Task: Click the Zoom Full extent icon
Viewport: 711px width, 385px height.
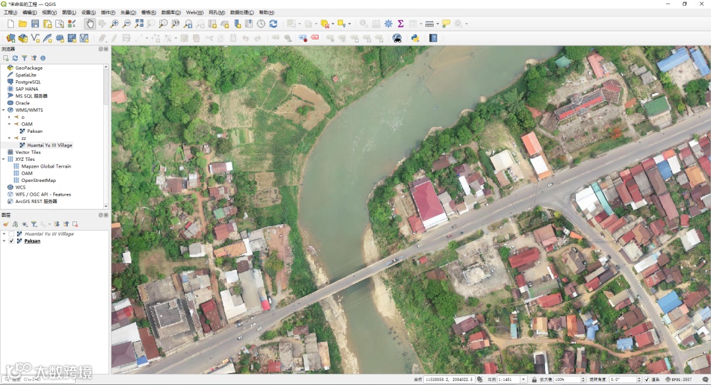Action: click(139, 24)
